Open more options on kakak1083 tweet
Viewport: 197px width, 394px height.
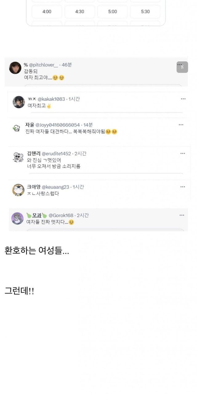[x=183, y=99]
